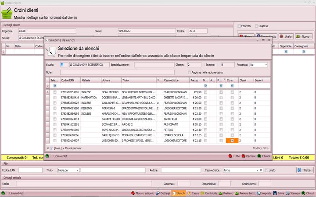Click the Cerca search button
This screenshot has width=316, height=197.
click(x=305, y=170)
